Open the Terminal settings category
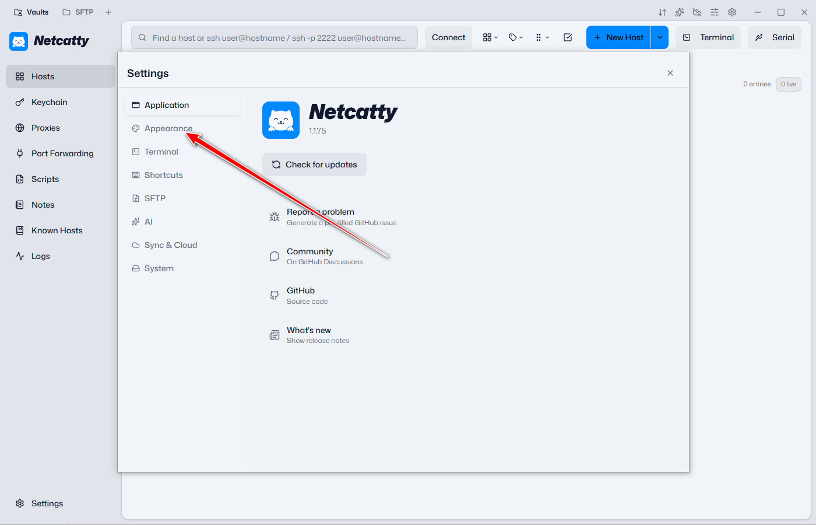This screenshot has width=816, height=525. point(182,152)
